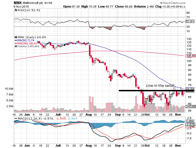Image resolution: width=196 pixels, height=148 pixels.
Task: Click the Close 69.89 value
Action: coord(124,6)
